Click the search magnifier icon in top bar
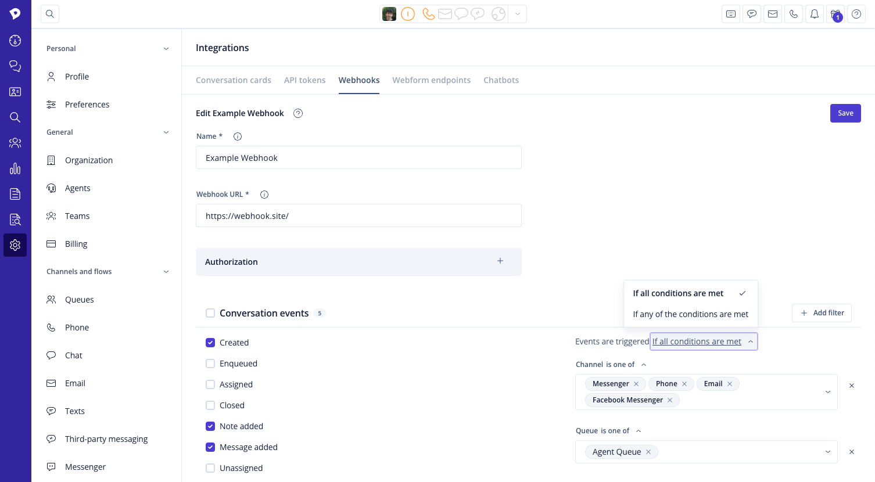875x482 pixels. 50,14
